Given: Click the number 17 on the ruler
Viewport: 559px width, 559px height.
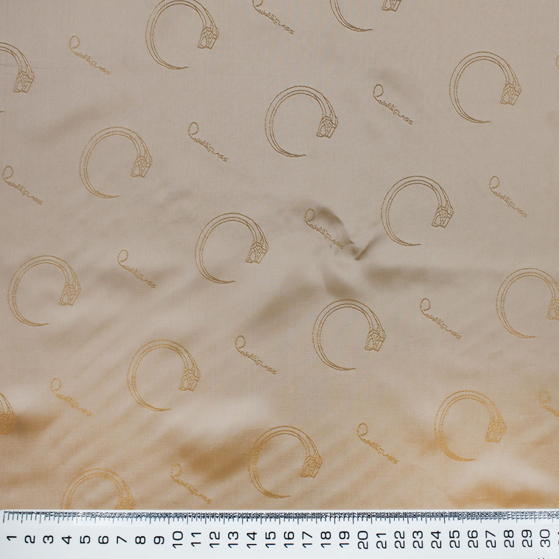Looking at the screenshot, I should point(307,539).
